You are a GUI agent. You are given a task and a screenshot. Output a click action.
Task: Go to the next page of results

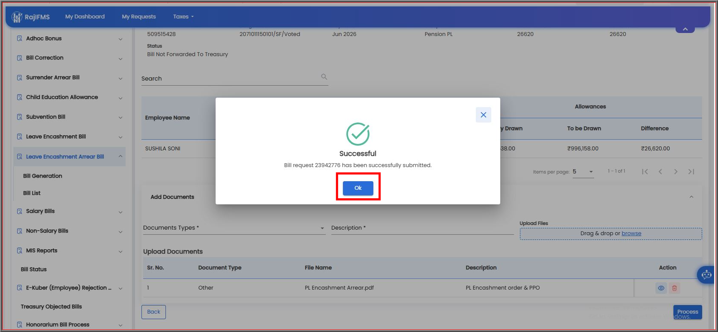pyautogui.click(x=676, y=171)
